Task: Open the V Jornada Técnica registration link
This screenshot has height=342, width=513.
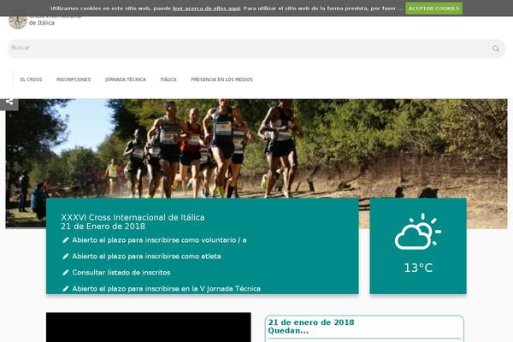Action: 166,289
